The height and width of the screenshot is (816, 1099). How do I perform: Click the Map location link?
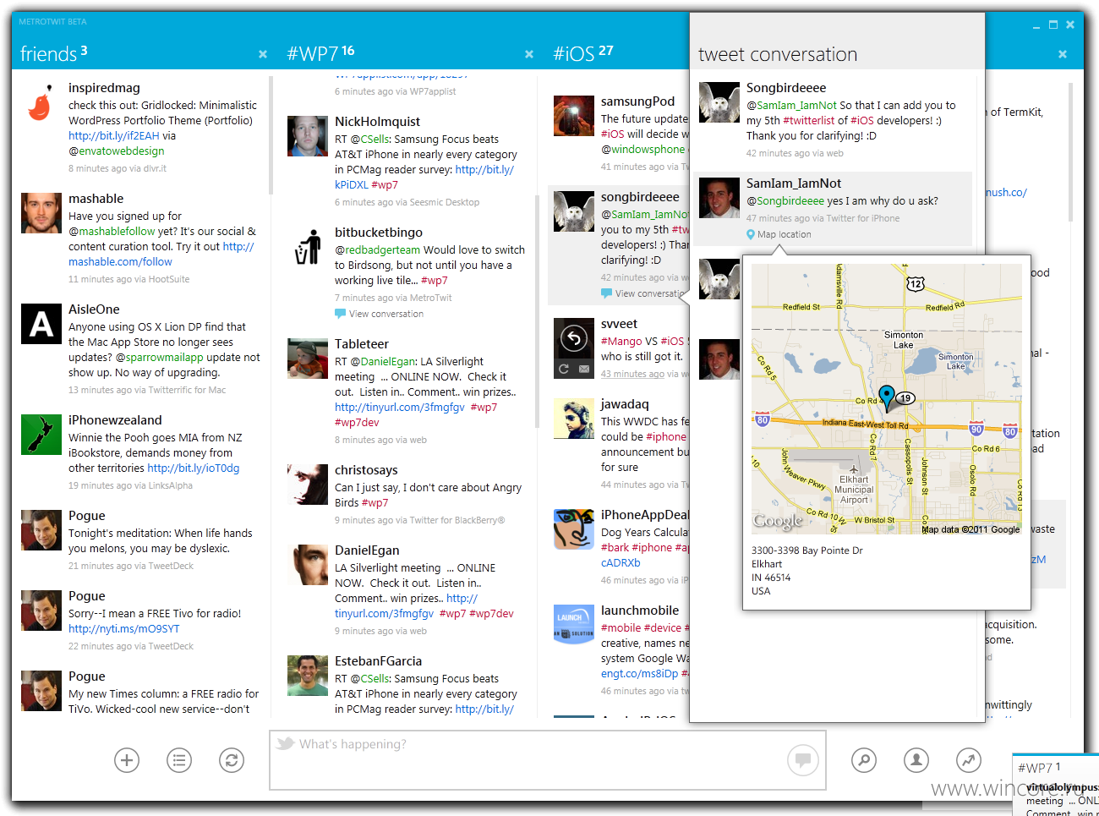785,234
